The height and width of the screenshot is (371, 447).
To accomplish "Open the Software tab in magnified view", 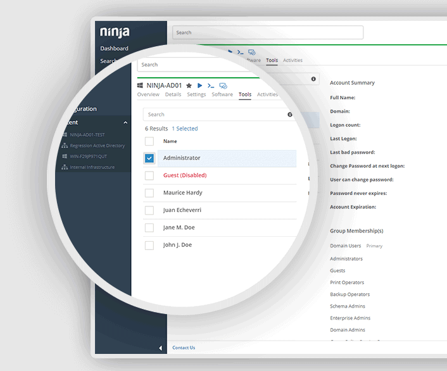I will coord(222,94).
